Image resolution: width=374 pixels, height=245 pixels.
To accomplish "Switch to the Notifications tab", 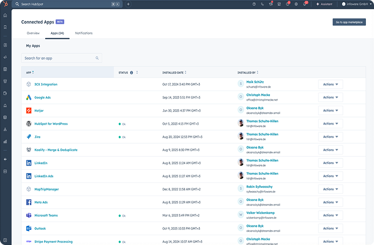I will 84,33.
